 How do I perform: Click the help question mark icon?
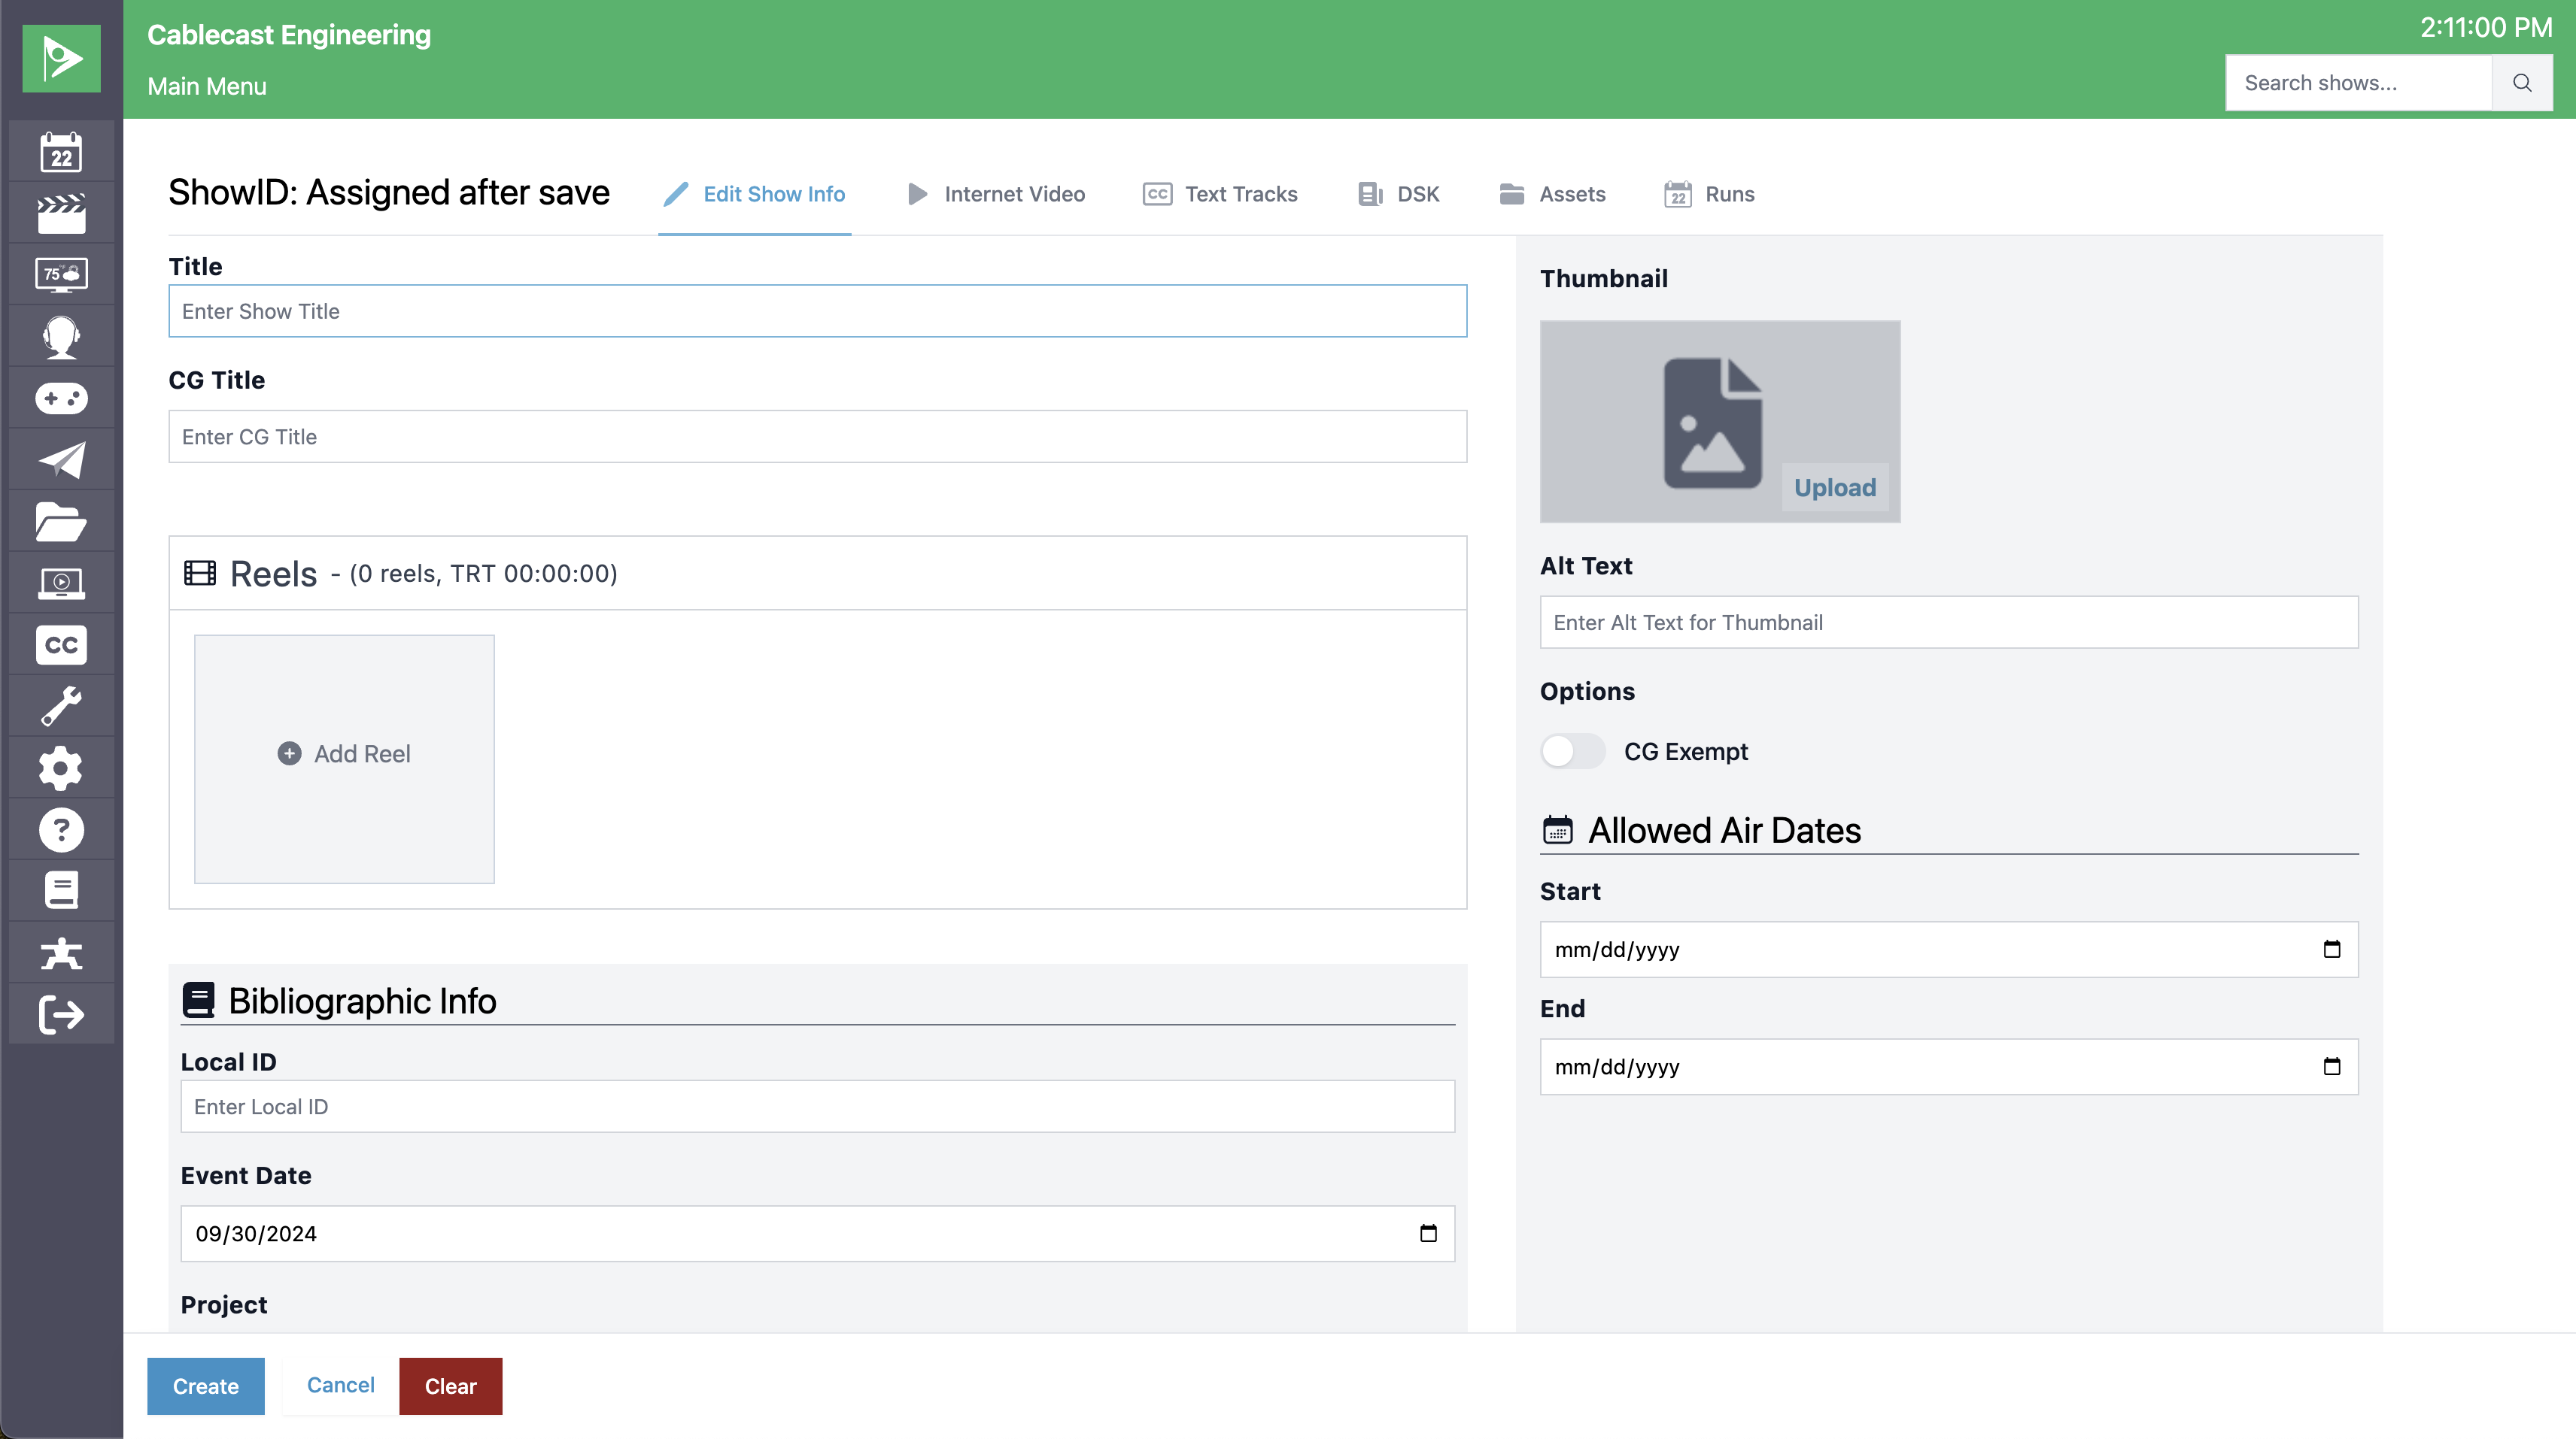61,829
